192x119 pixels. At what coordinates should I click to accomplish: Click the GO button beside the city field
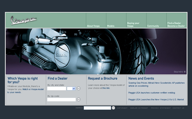pyautogui.click(x=79, y=88)
